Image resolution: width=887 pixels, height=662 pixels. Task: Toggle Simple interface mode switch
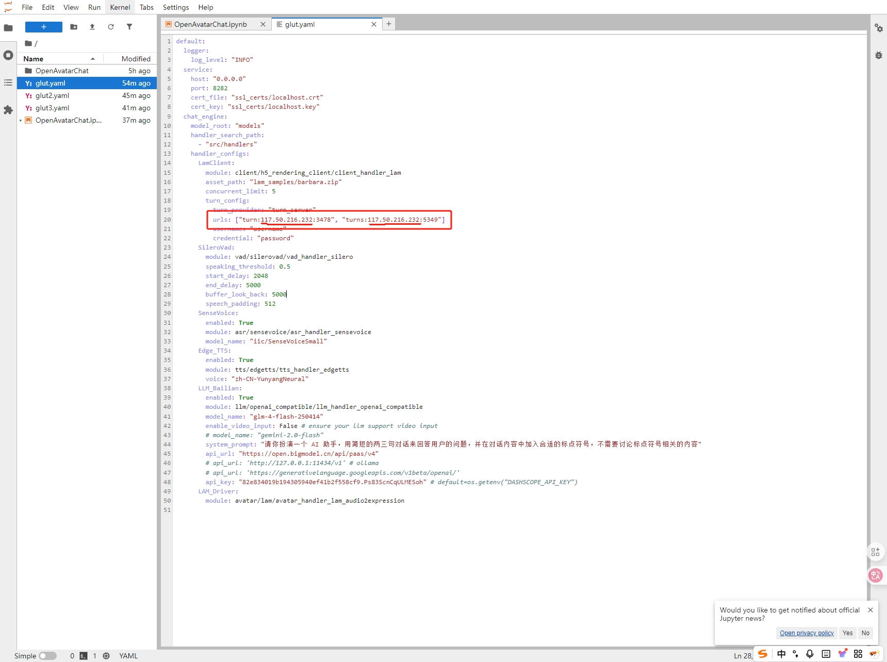tap(47, 656)
